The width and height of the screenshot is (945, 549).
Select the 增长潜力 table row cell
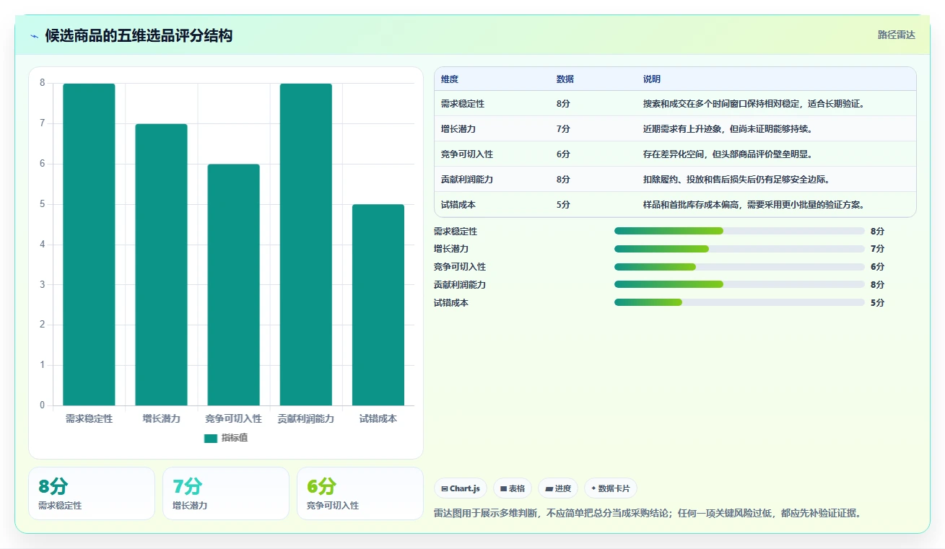click(458, 129)
